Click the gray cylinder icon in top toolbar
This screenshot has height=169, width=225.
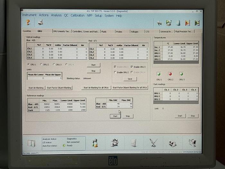click(x=178, y=23)
